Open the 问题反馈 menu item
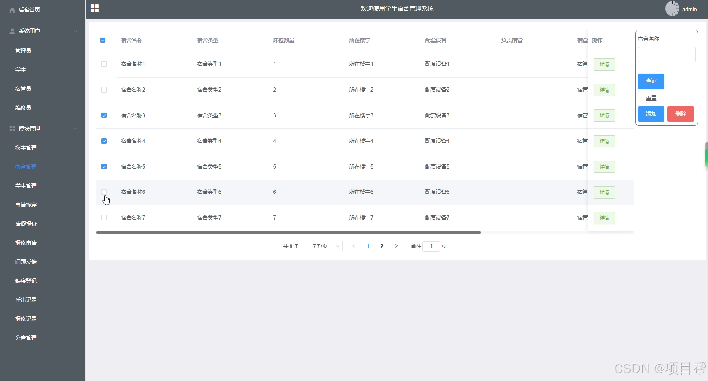Image resolution: width=708 pixels, height=381 pixels. tap(26, 262)
